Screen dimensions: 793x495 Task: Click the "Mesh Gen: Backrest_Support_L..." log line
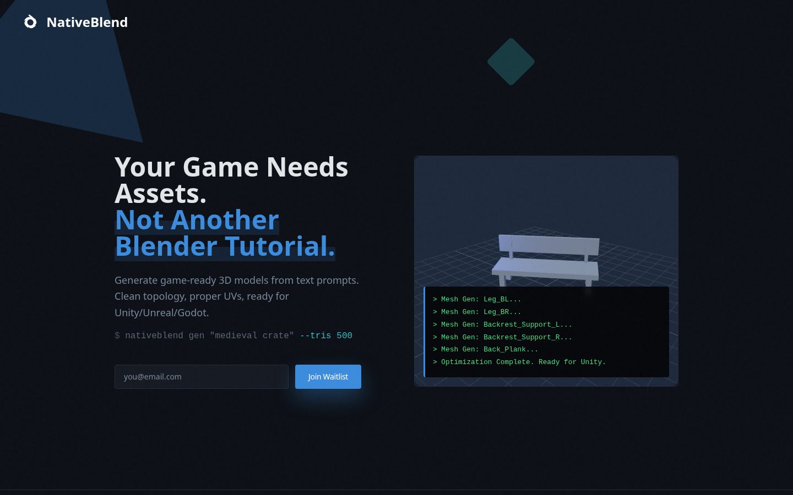(502, 324)
